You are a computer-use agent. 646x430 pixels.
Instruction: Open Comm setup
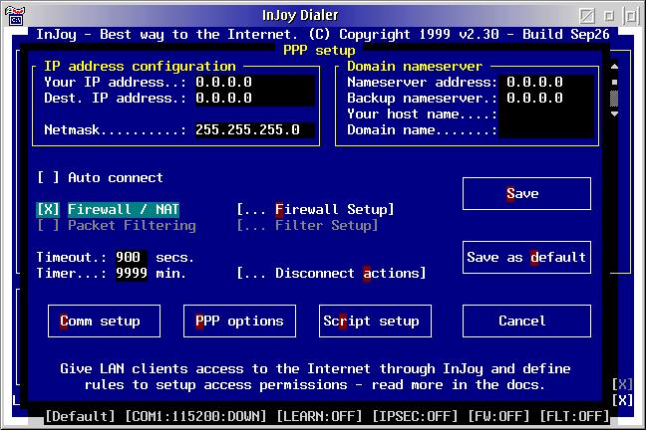[x=104, y=321]
